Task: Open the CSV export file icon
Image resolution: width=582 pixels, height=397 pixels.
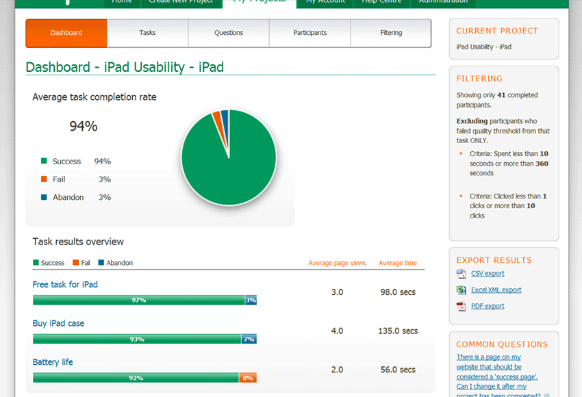Action: coord(461,274)
